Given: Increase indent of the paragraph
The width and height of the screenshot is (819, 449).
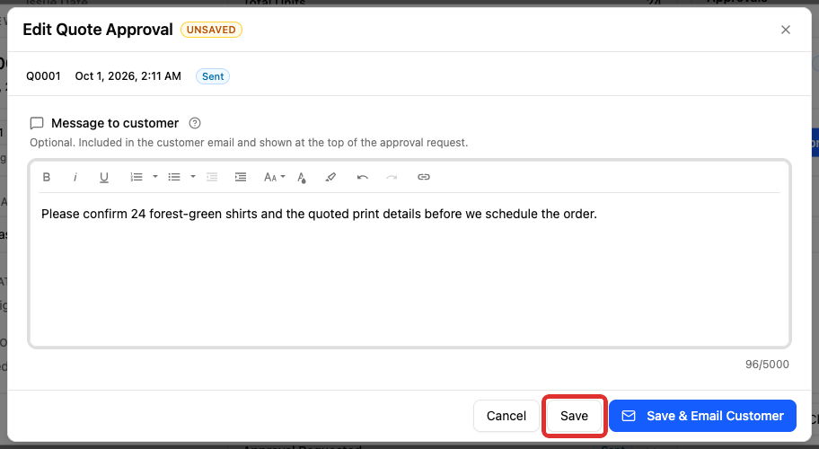Looking at the screenshot, I should [x=241, y=177].
